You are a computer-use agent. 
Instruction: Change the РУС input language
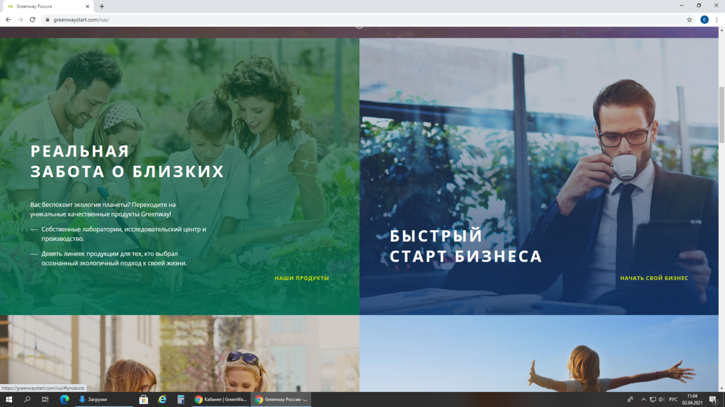click(673, 399)
